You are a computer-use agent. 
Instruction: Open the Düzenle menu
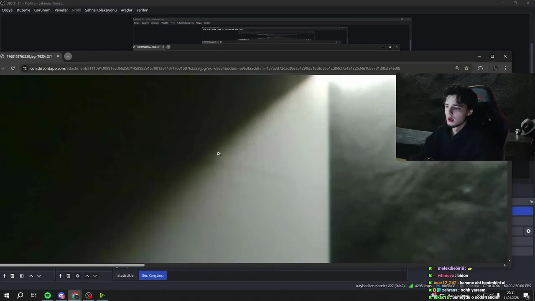coord(23,10)
